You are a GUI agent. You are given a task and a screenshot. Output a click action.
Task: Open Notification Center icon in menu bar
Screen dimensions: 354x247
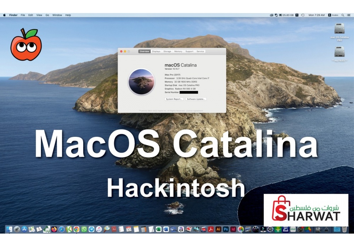tap(349, 15)
